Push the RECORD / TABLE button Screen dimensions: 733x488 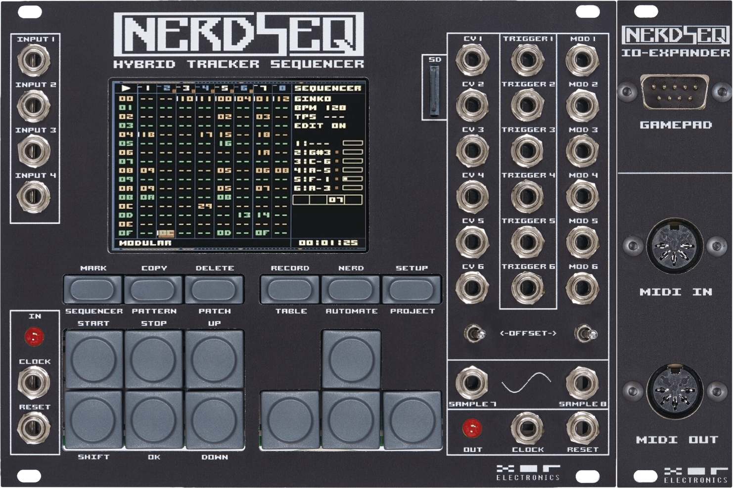290,290
